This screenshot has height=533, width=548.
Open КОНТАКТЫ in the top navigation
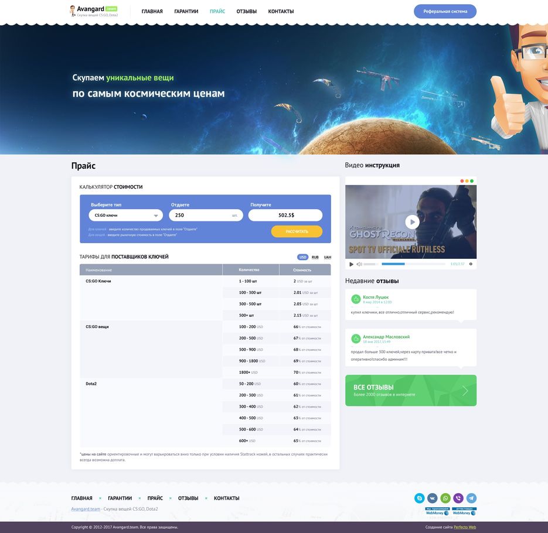pyautogui.click(x=281, y=12)
